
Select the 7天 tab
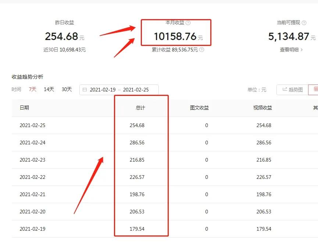[32, 89]
